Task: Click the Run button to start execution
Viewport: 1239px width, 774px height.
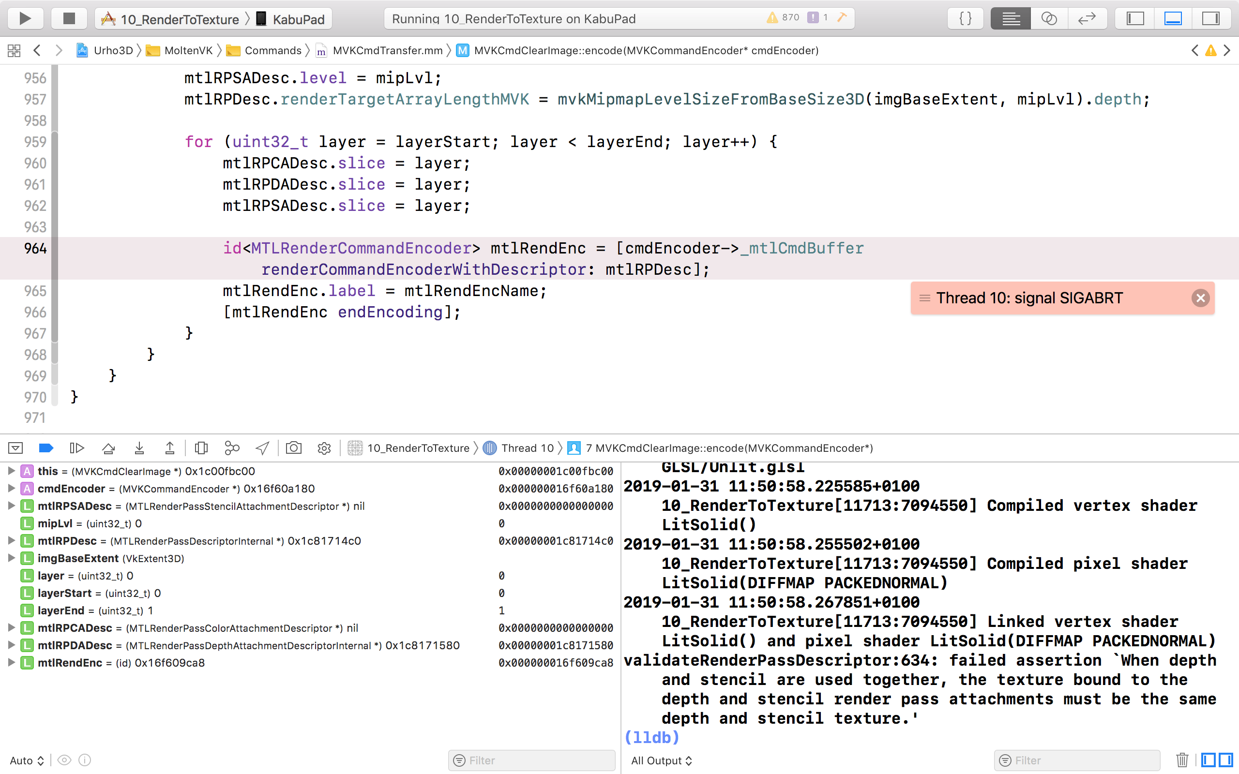Action: (x=25, y=19)
